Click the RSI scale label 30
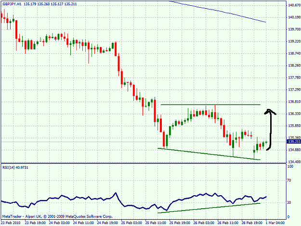Screen dimensions: 301x226 tap(289, 202)
